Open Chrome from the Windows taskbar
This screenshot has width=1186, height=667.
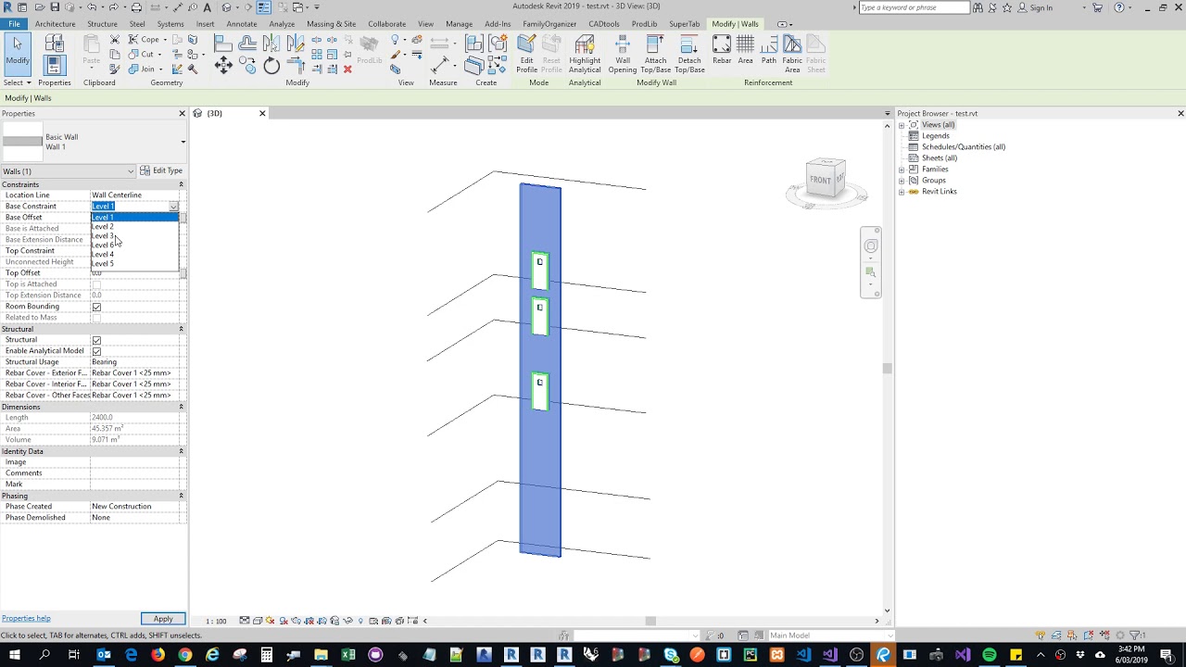pos(185,656)
